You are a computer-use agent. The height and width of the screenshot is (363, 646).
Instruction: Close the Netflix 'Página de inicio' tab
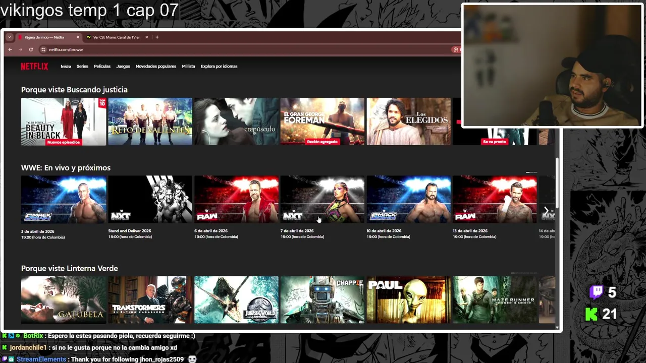78,37
